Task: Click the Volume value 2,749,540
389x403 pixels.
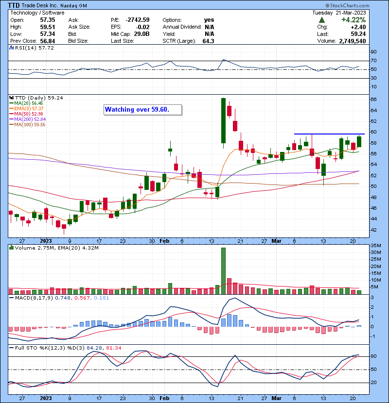Action: [353, 41]
